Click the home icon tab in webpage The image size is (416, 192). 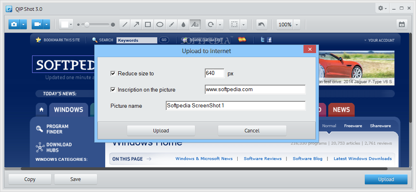[x=41, y=110]
